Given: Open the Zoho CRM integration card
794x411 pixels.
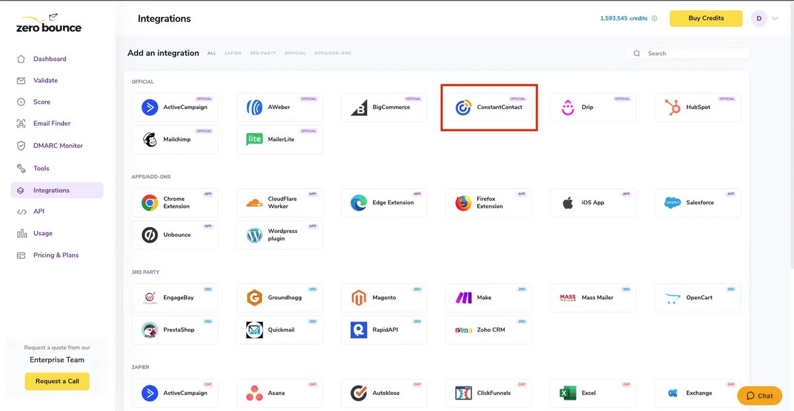Looking at the screenshot, I should [x=488, y=330].
